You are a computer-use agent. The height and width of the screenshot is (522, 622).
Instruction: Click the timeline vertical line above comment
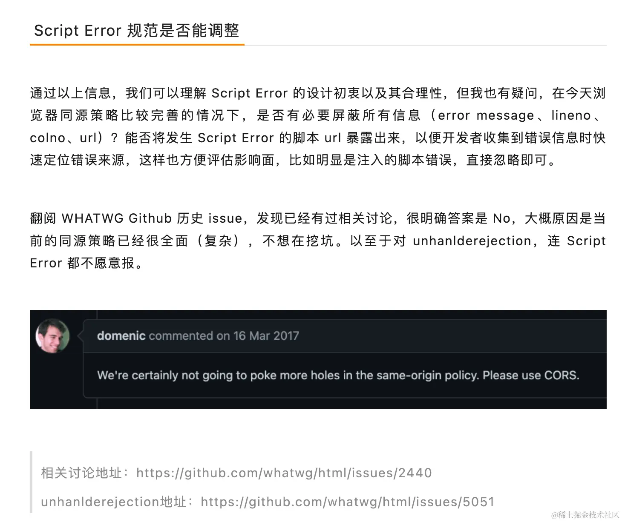[98, 315]
